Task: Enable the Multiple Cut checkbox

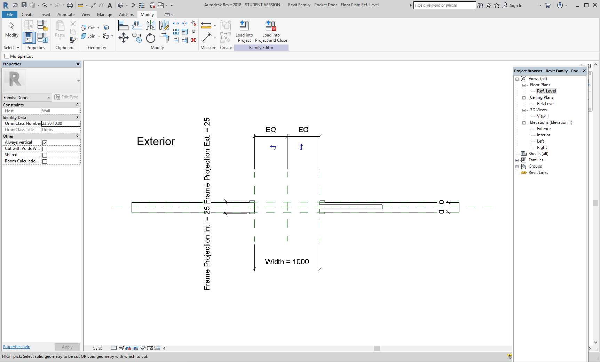Action: coord(7,56)
